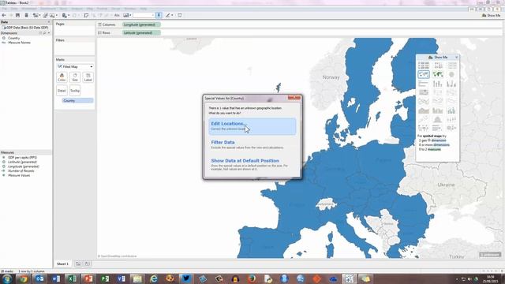Click the Clear Sheet toolbar icon
The height and width of the screenshot is (284, 505).
tap(52, 15)
